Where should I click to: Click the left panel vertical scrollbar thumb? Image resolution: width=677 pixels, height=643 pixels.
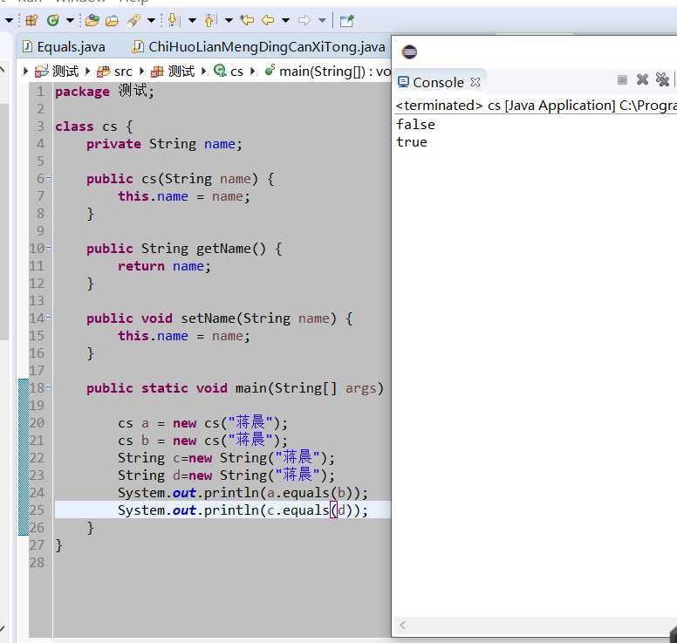pos(3,222)
